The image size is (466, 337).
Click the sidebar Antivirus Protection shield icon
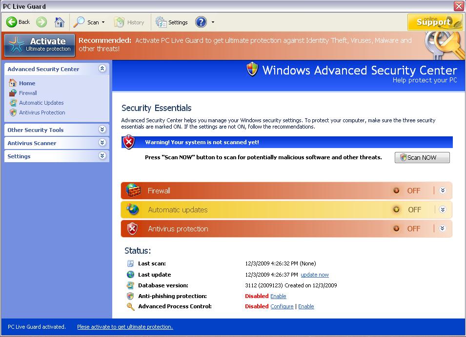tap(13, 112)
